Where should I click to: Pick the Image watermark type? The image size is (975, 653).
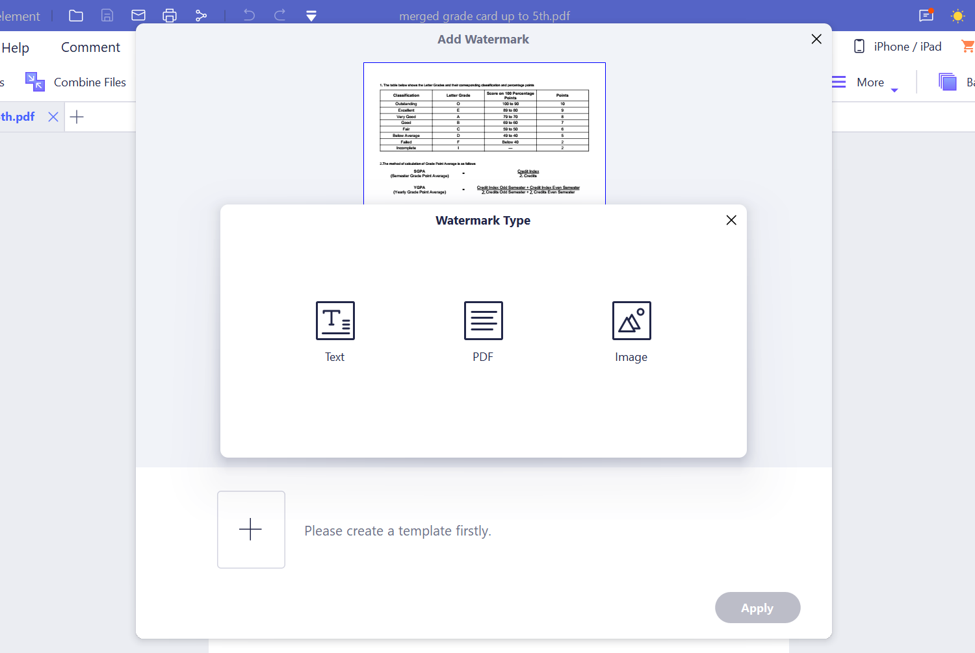630,331
